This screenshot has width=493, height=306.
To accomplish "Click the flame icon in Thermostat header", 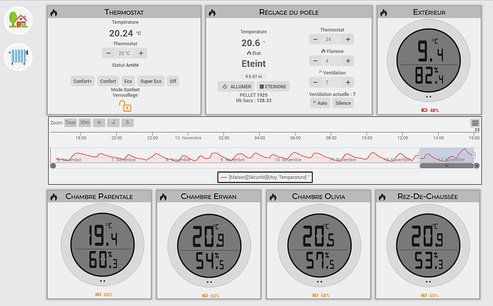I will tap(54, 13).
